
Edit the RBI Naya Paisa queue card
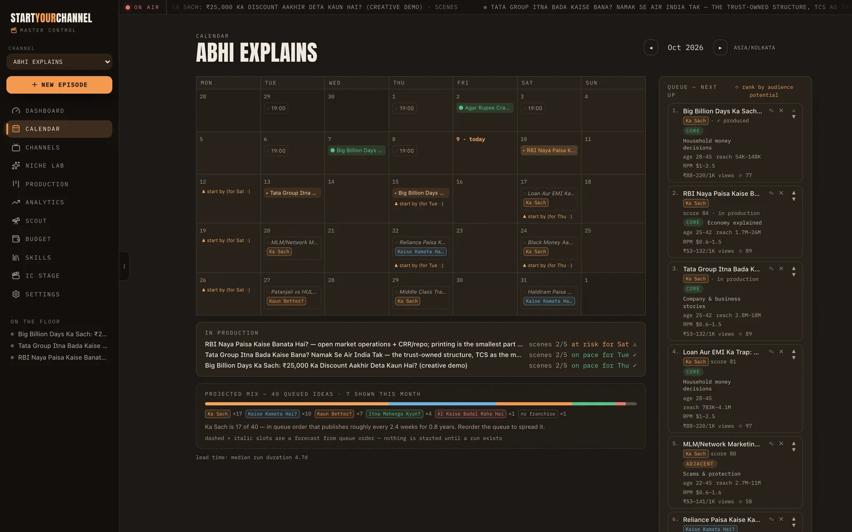[x=771, y=193]
